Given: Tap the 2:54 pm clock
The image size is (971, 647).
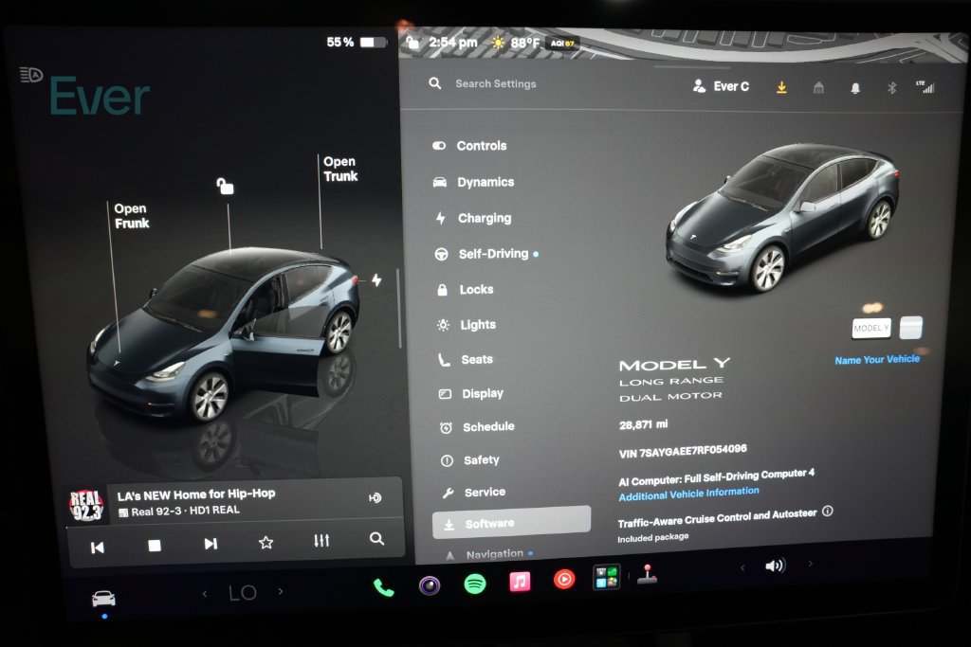Looking at the screenshot, I should click(452, 43).
